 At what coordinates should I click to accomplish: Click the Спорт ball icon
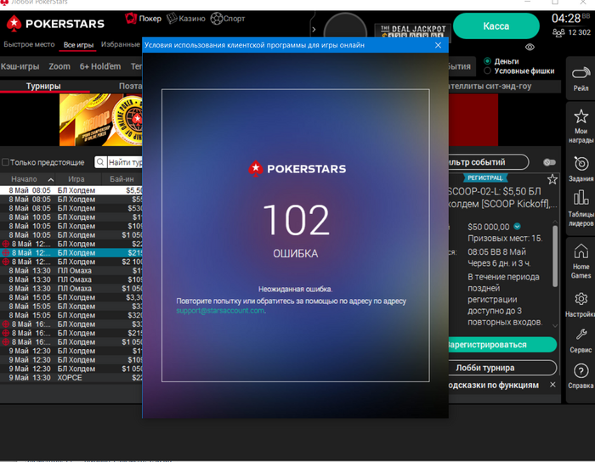216,19
